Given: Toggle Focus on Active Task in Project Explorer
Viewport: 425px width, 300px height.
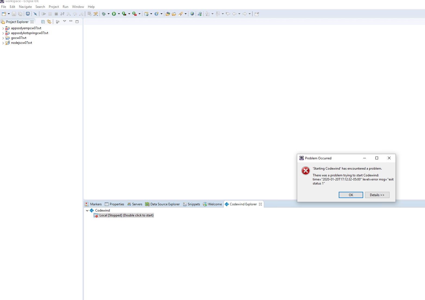Looking at the screenshot, I should point(57,22).
